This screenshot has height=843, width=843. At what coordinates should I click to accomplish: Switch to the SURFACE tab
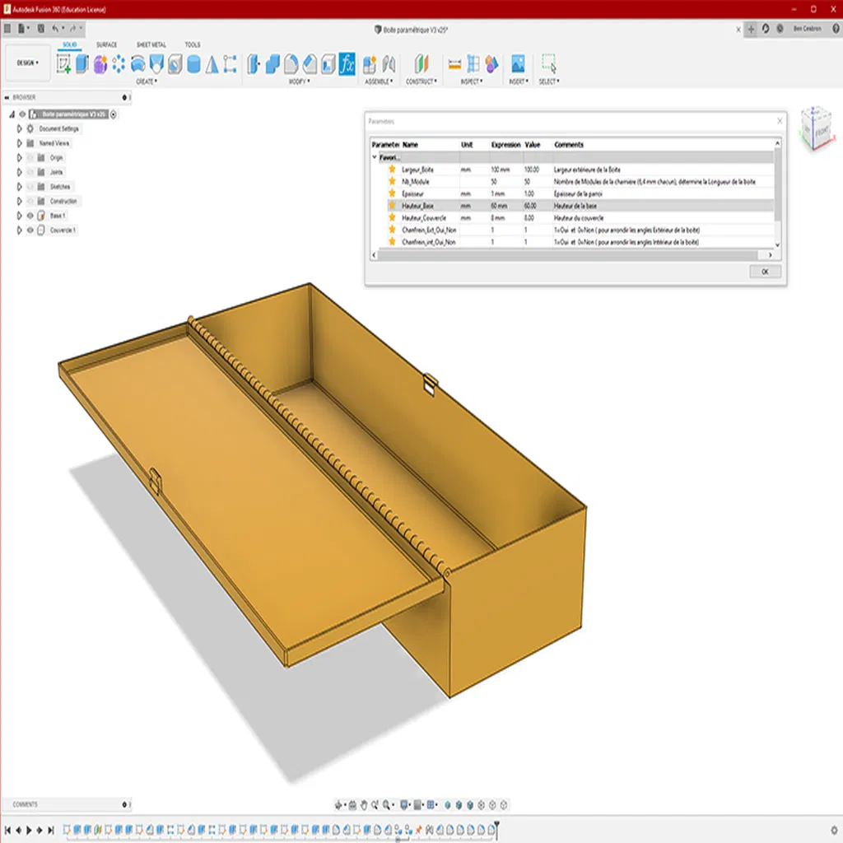coord(106,44)
